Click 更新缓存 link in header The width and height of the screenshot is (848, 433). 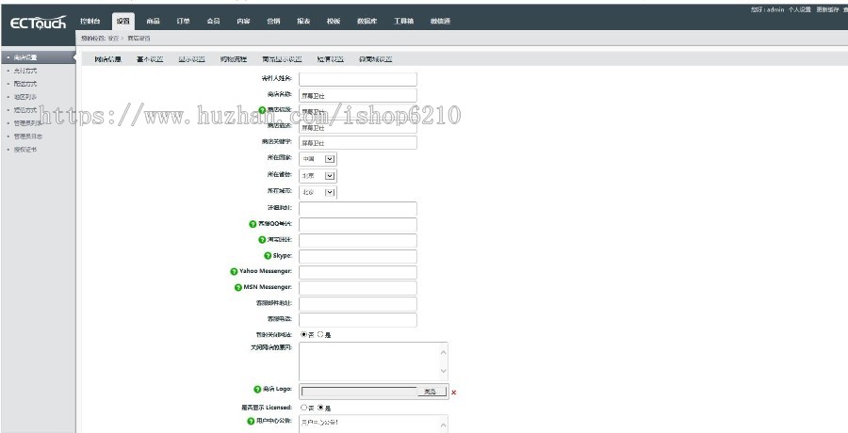[828, 9]
